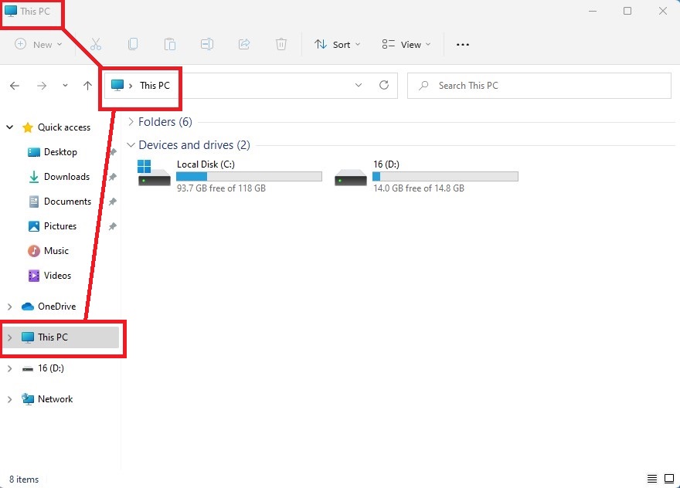Click '14.0 GB free of 14.8 GB' text
This screenshot has height=488, width=680.
pyautogui.click(x=419, y=188)
